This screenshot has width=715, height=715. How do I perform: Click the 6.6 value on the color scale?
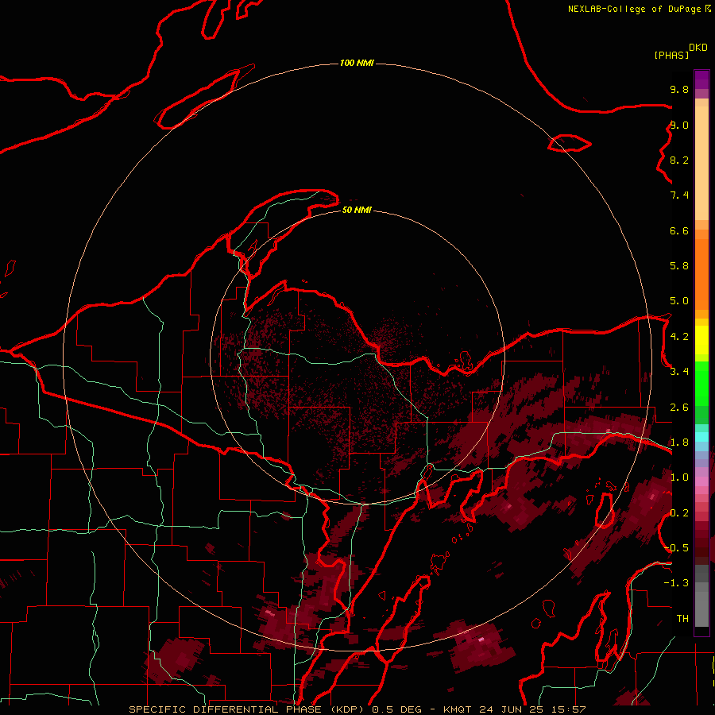pyautogui.click(x=679, y=230)
